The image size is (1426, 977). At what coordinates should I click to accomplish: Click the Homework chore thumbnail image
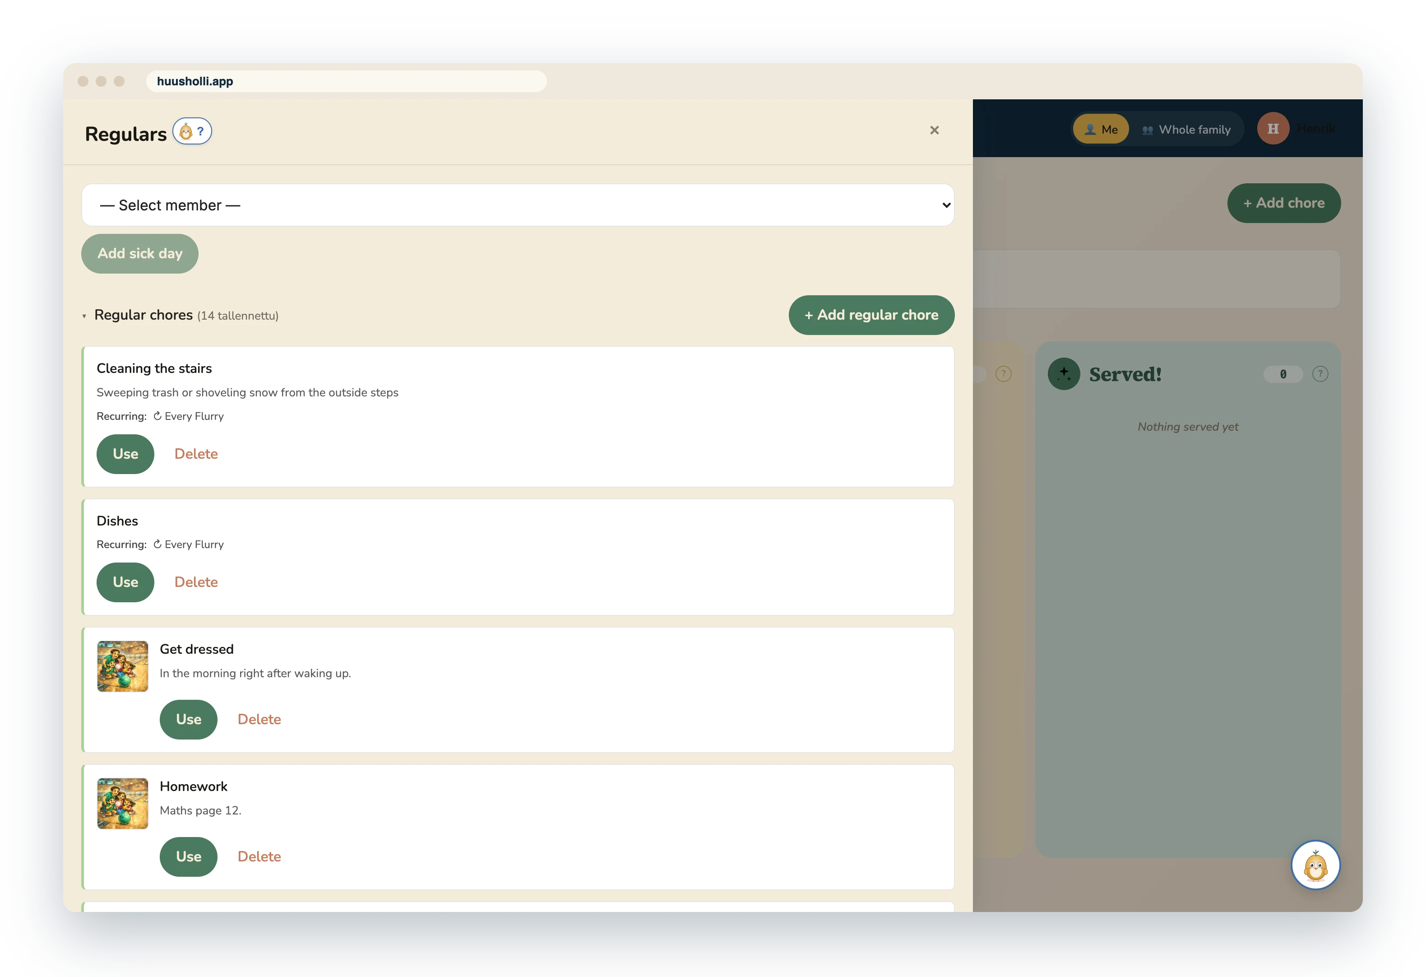(x=123, y=804)
